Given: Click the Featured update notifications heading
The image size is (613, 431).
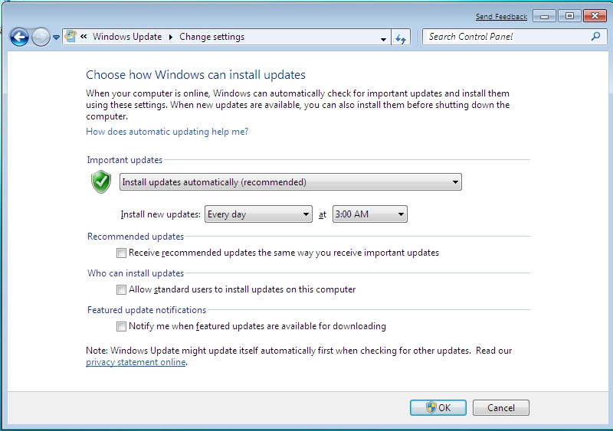Looking at the screenshot, I should click(x=146, y=310).
